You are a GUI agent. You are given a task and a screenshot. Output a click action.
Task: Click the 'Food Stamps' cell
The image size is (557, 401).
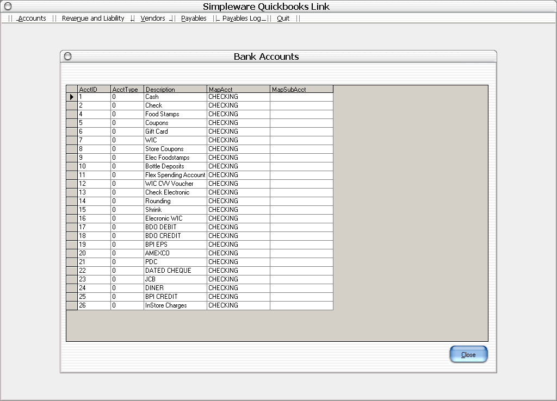coord(176,114)
